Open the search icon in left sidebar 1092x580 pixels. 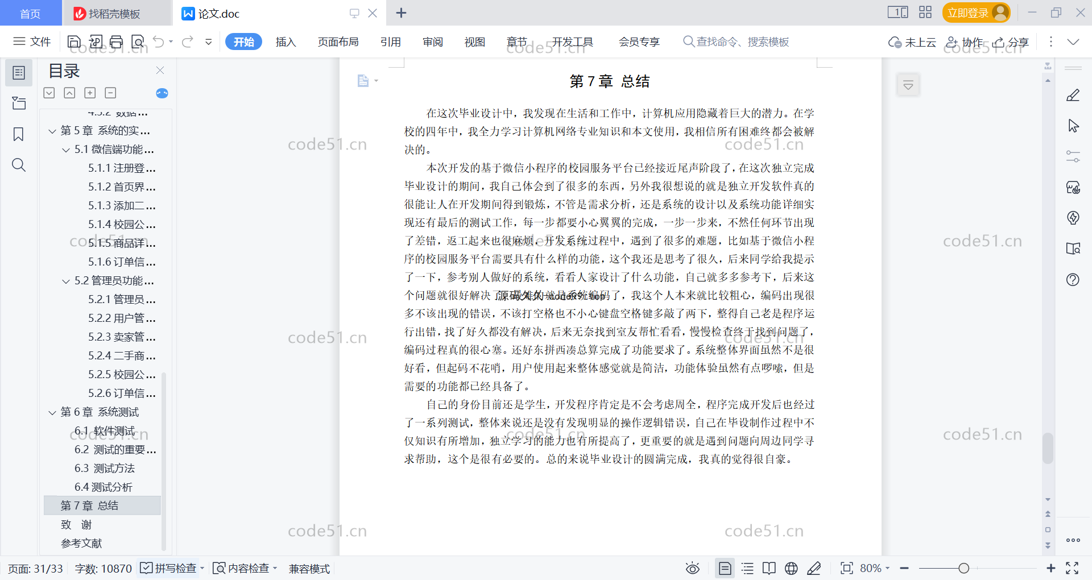click(x=19, y=165)
